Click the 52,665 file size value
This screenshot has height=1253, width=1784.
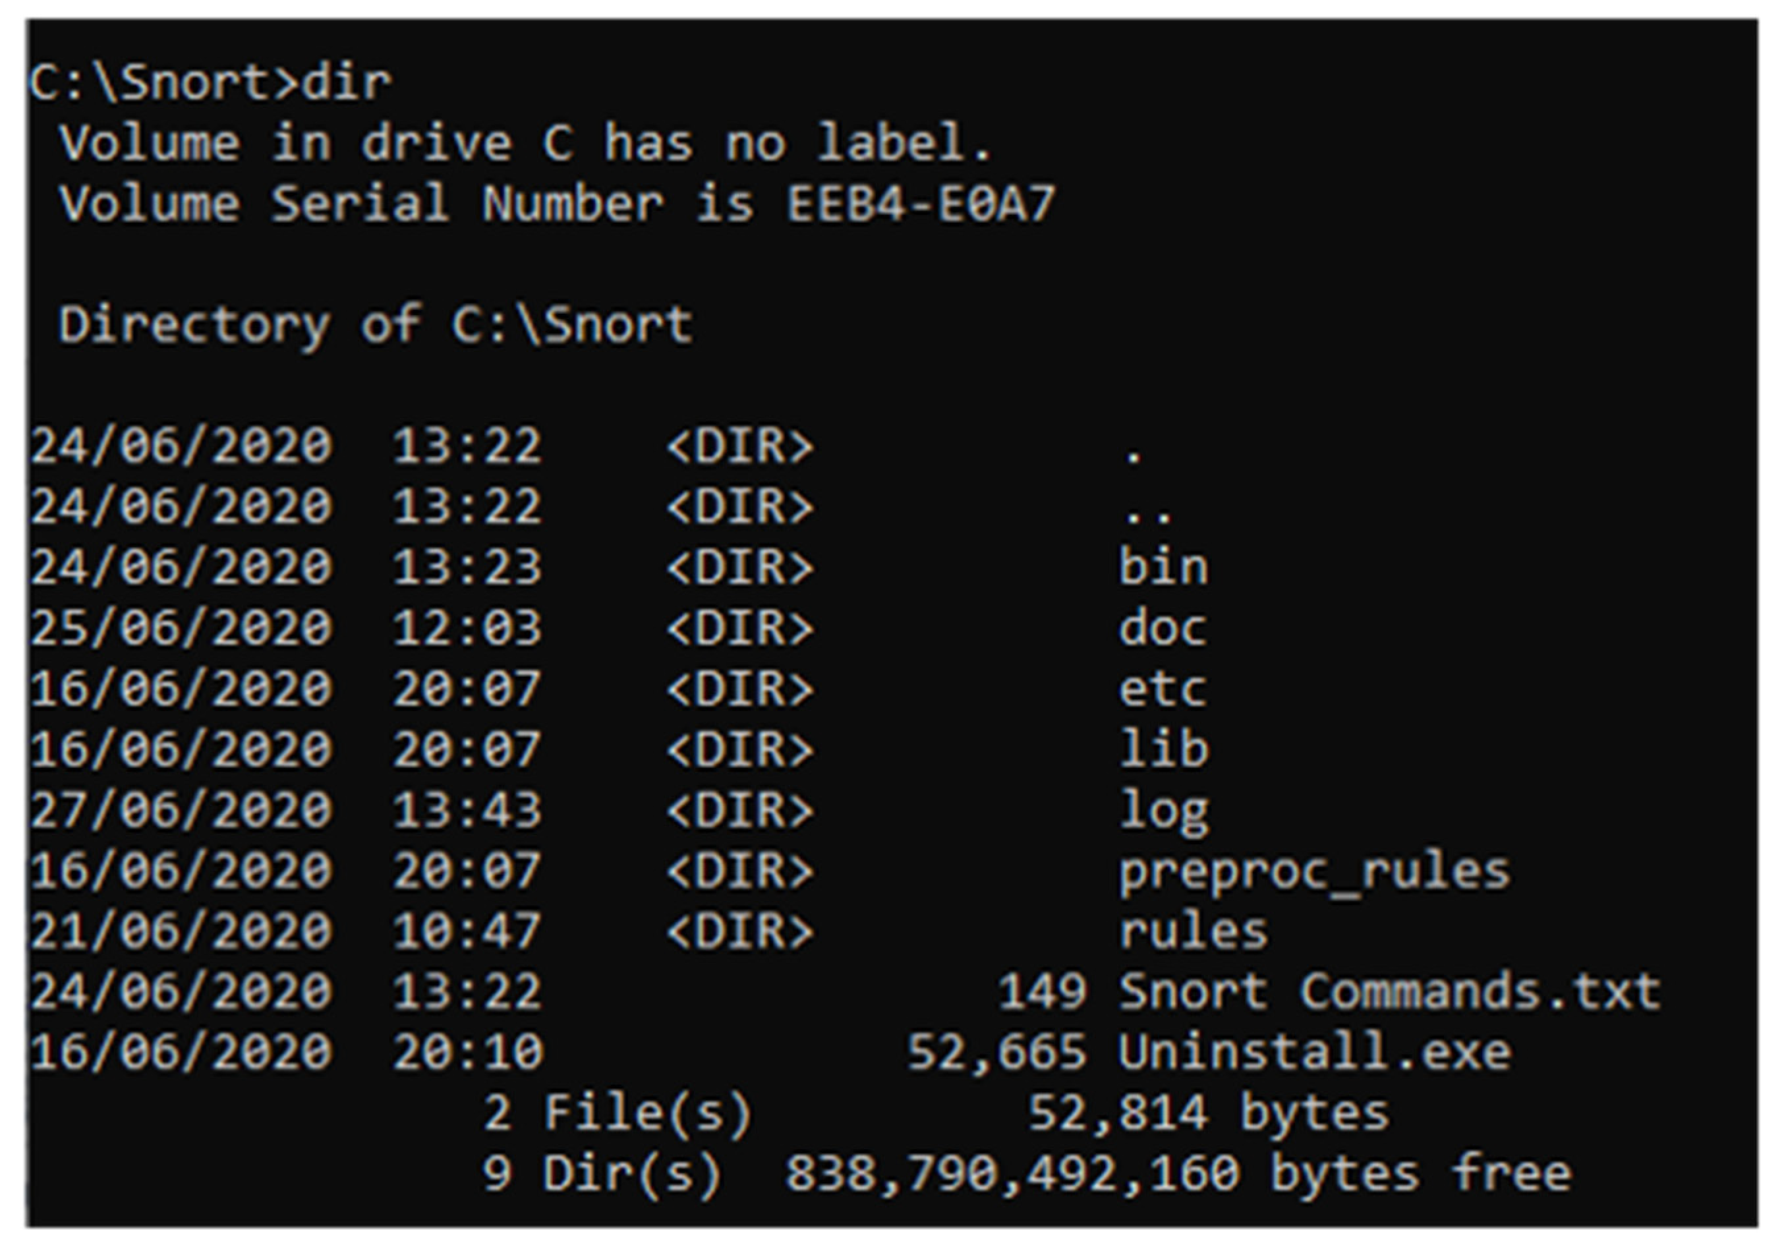tap(996, 1053)
